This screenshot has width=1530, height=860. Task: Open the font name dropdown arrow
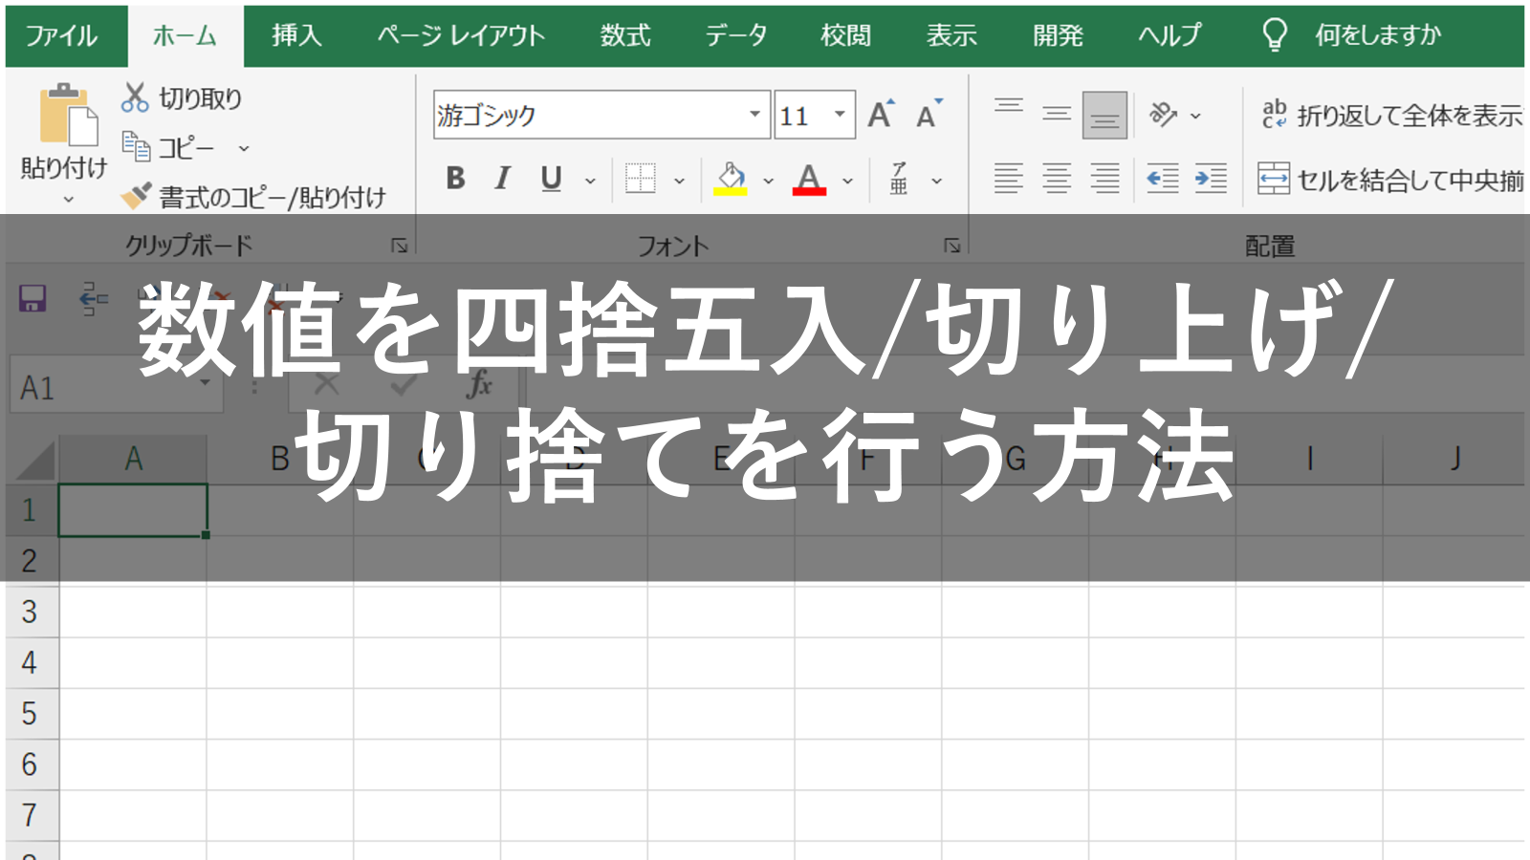(x=754, y=115)
